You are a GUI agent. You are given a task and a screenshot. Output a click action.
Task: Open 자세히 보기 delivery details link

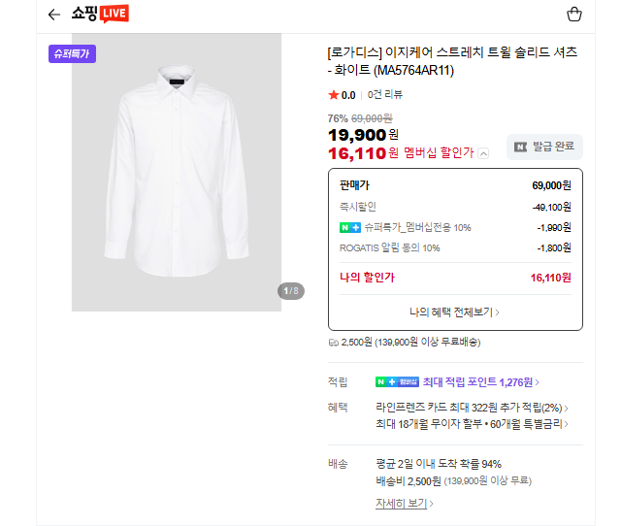(404, 504)
